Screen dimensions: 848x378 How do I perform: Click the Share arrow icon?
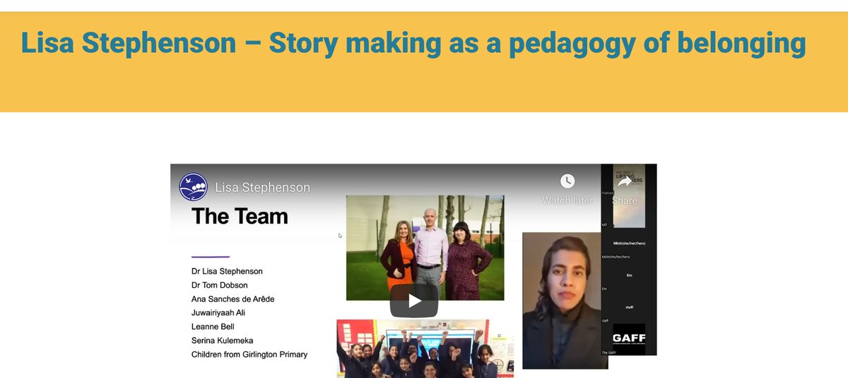click(x=625, y=182)
